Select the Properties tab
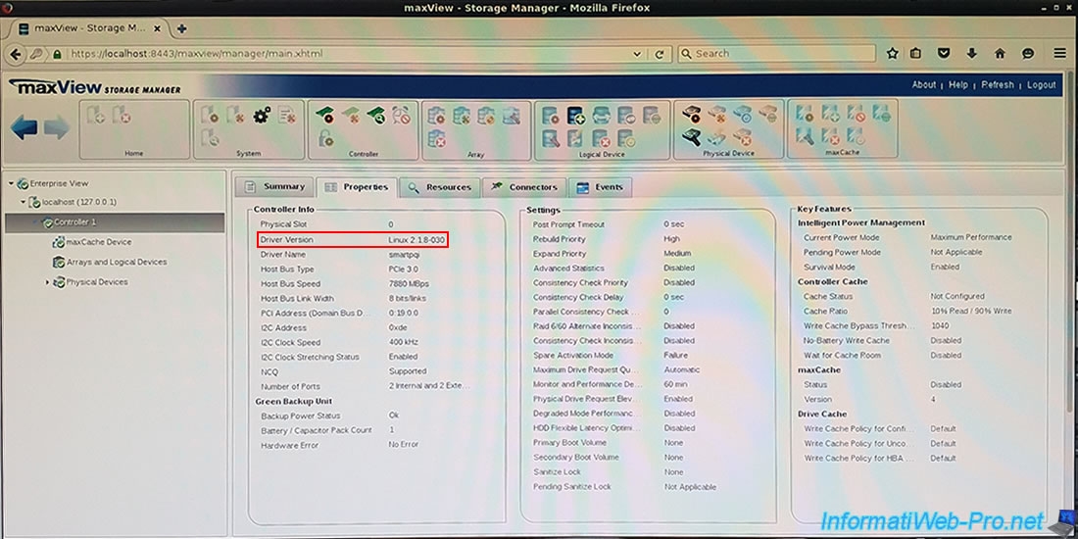This screenshot has width=1078, height=539. pyautogui.click(x=358, y=187)
